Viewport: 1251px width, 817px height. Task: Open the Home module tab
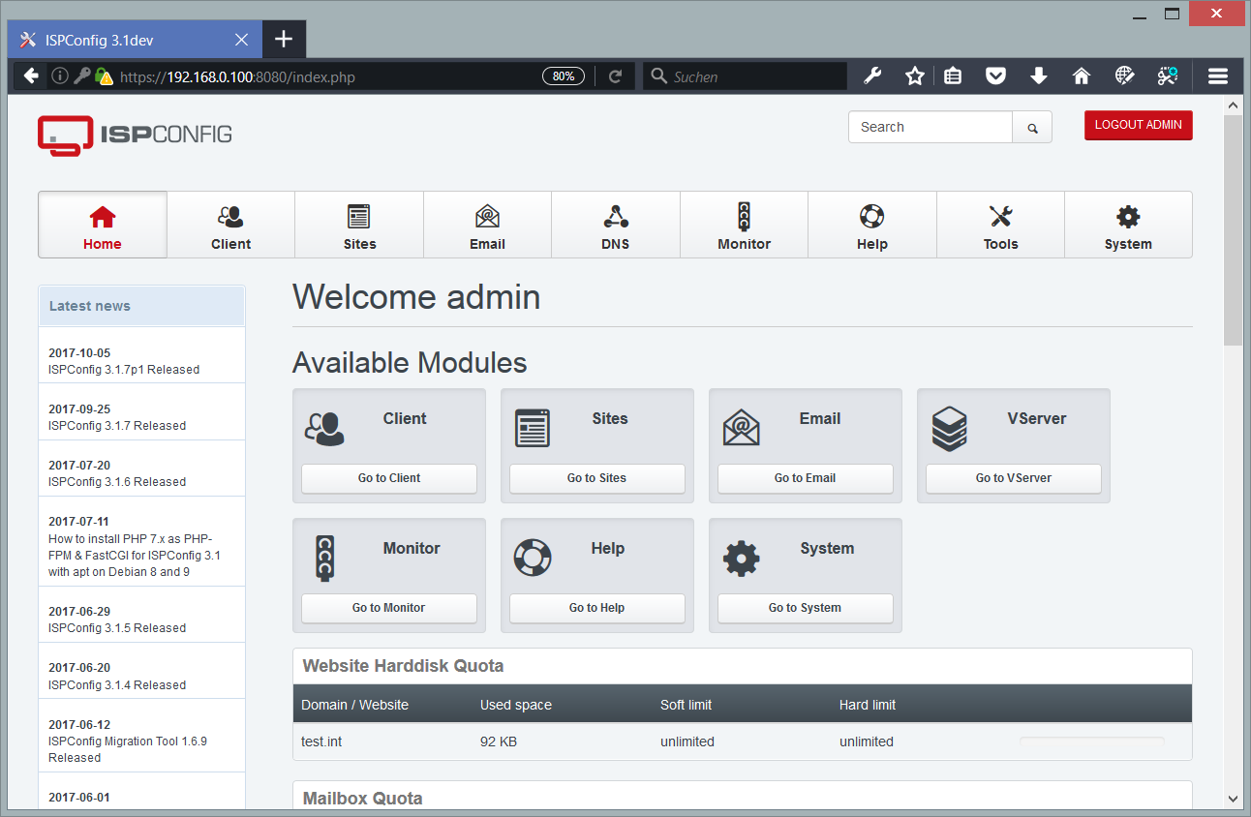pos(103,225)
